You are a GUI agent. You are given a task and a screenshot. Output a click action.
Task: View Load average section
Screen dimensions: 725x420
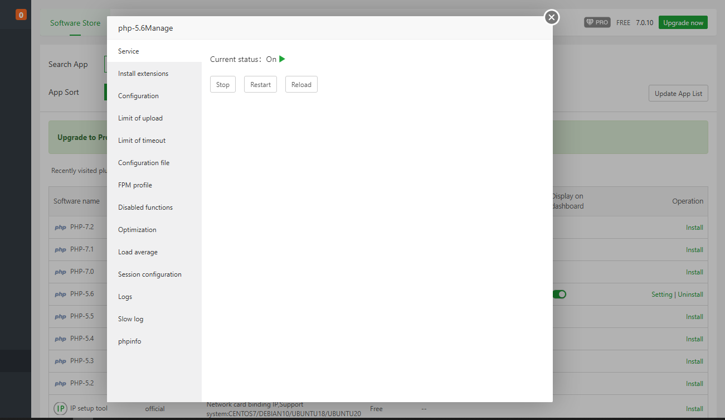154,252
